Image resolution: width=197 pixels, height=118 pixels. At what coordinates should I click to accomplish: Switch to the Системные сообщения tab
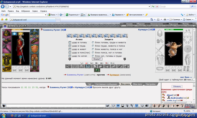106,84
